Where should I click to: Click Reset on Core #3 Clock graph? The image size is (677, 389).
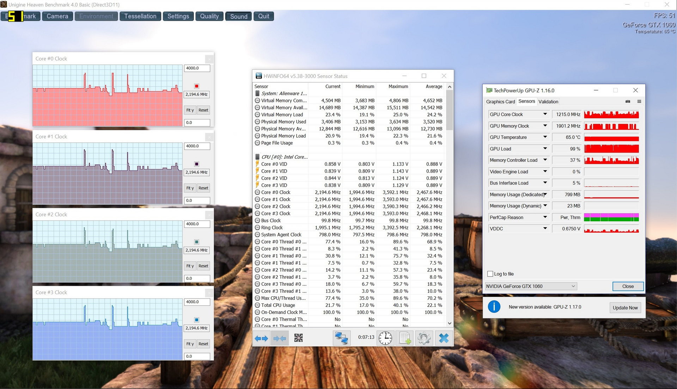(x=203, y=344)
